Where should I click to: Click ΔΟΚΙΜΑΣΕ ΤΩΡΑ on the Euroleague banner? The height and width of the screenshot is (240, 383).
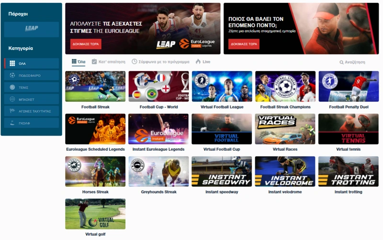tap(86, 44)
